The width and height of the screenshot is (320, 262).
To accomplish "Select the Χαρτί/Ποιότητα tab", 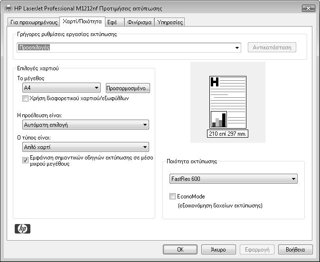I will click(x=82, y=21).
